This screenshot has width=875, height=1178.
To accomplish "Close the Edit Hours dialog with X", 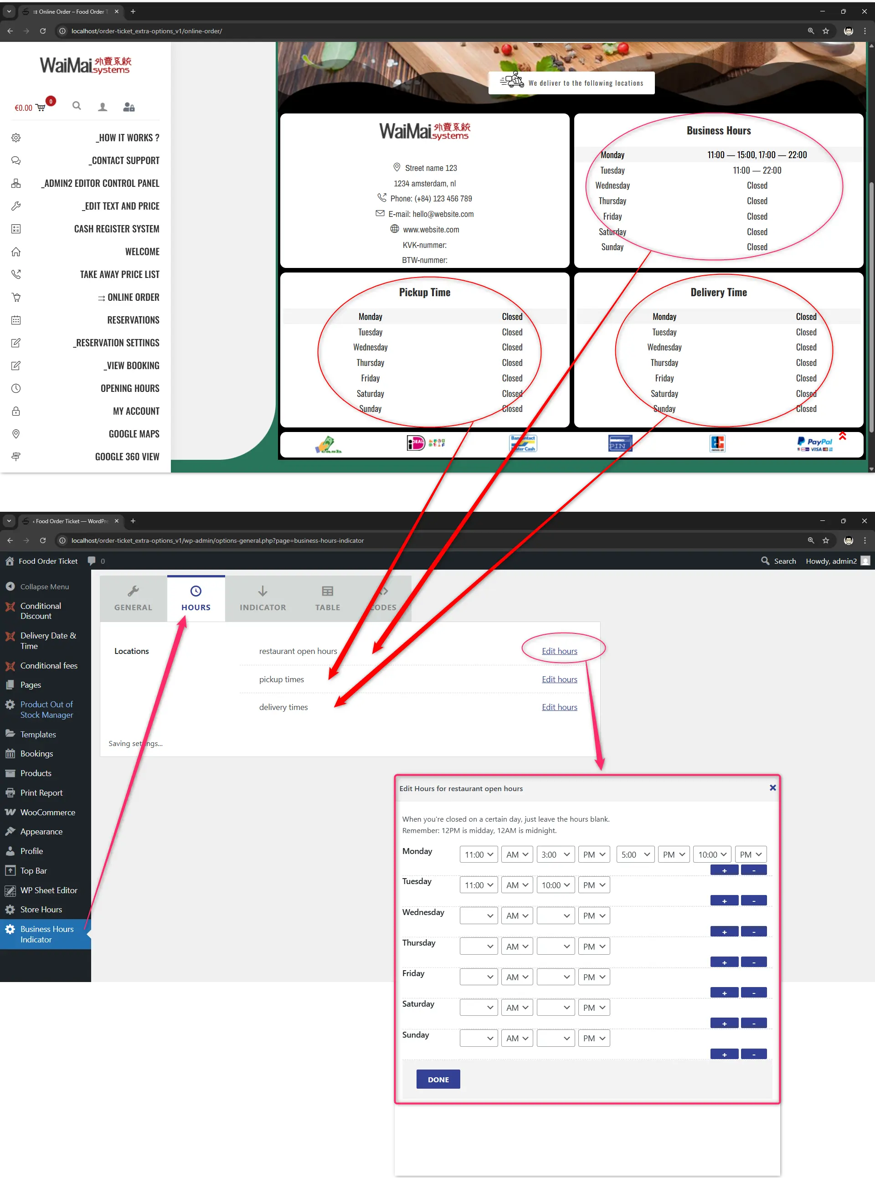I will (772, 787).
